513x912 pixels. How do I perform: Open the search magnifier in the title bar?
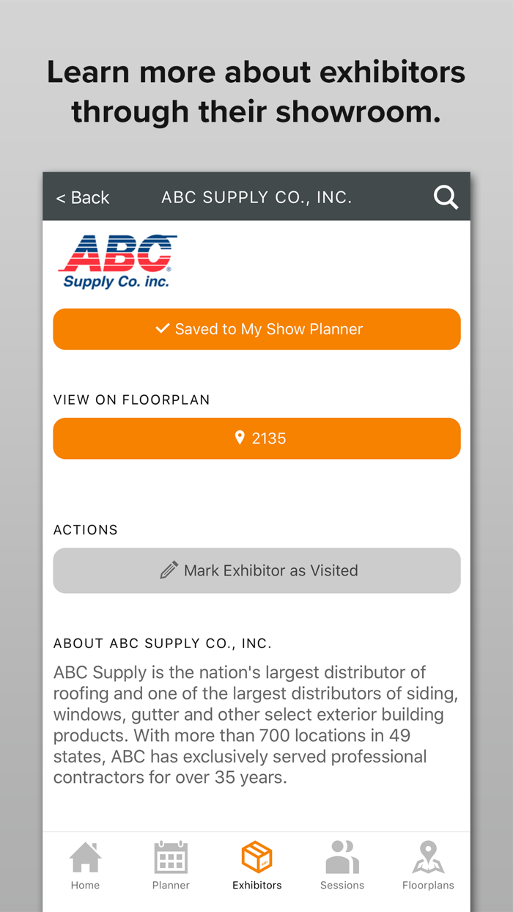[445, 196]
